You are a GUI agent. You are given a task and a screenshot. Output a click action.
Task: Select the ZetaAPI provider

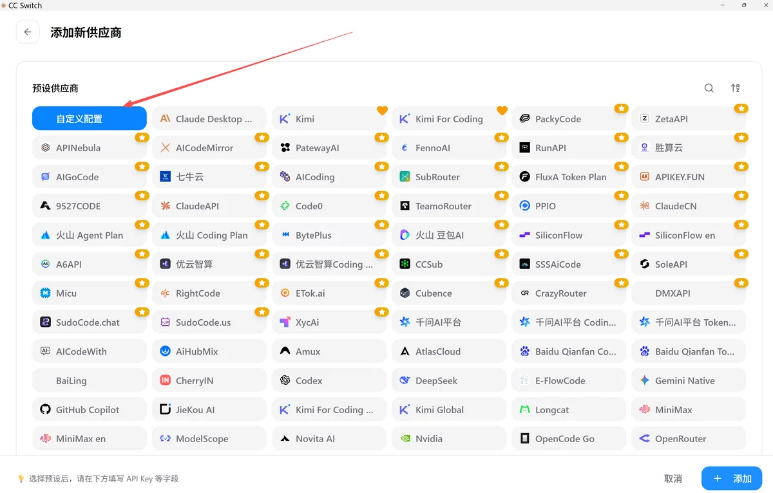tap(689, 118)
